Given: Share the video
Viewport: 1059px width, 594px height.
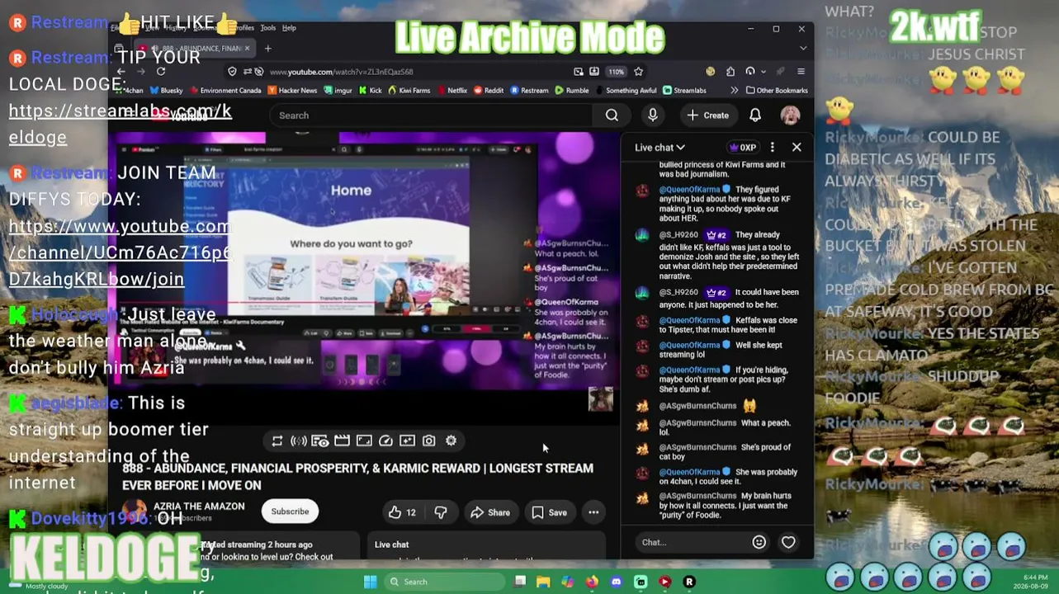Looking at the screenshot, I should [x=490, y=512].
